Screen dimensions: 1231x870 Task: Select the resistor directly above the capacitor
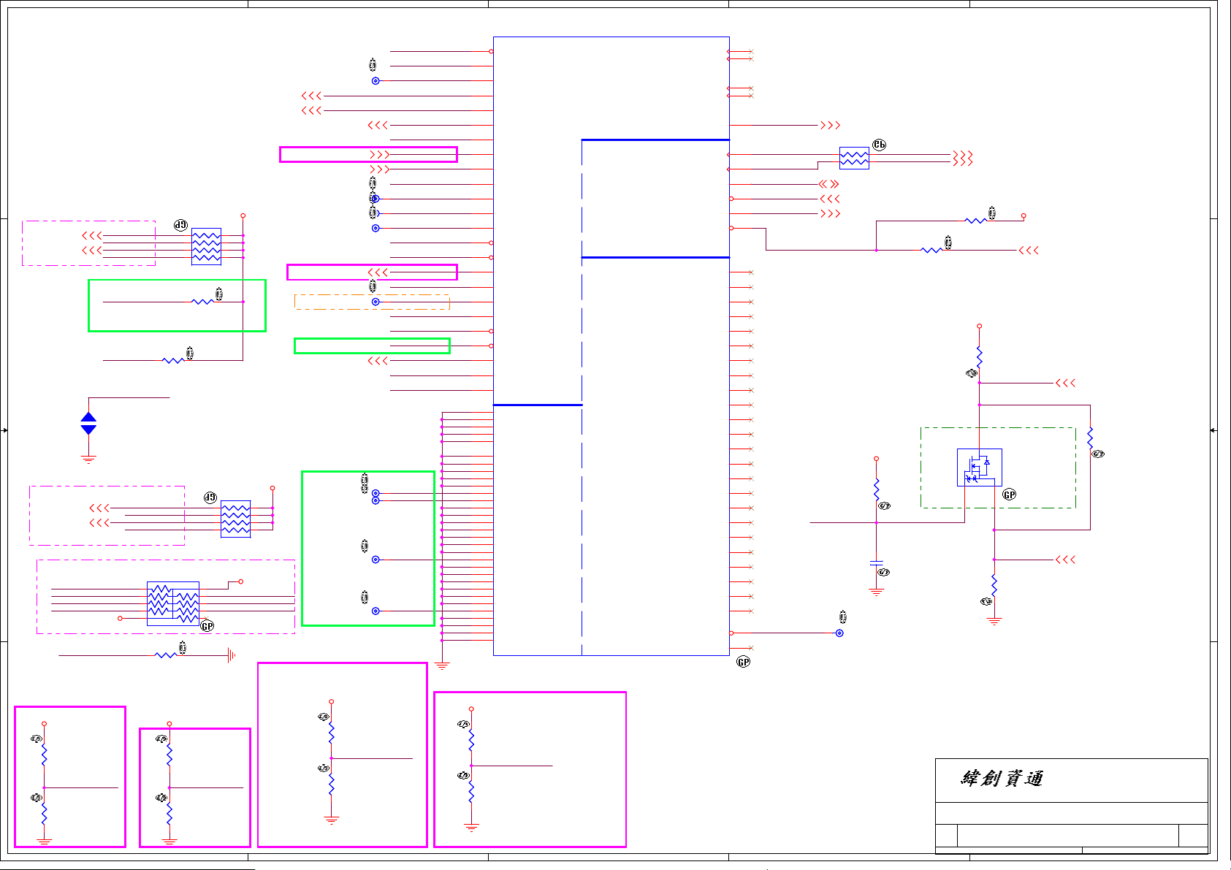click(876, 489)
